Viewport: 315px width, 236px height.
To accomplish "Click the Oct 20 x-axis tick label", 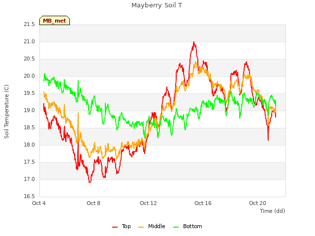I will pyautogui.click(x=257, y=203).
